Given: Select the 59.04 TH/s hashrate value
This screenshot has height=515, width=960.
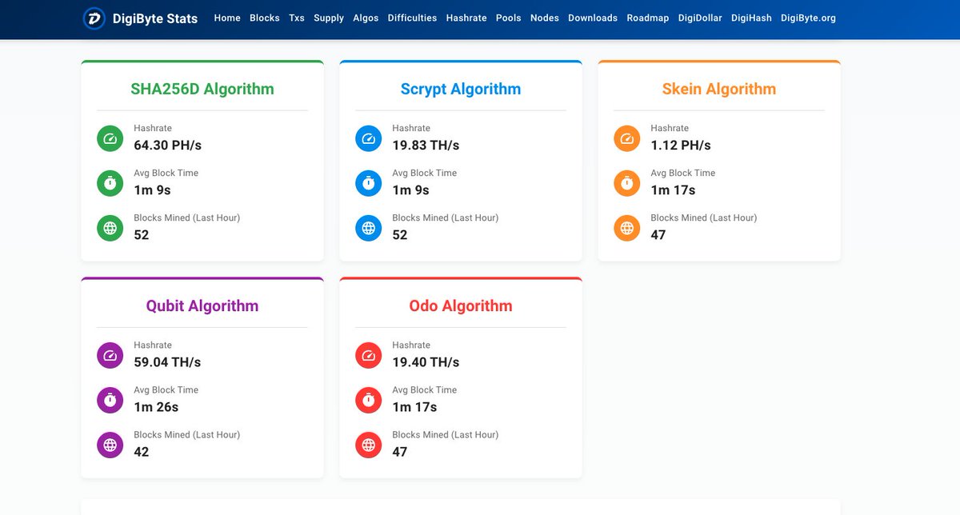Looking at the screenshot, I should [x=167, y=362].
